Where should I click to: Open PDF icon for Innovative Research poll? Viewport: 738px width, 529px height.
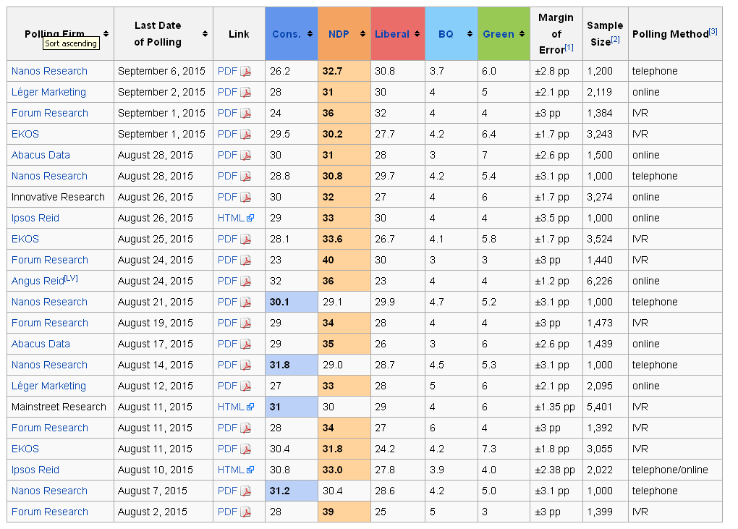246,197
